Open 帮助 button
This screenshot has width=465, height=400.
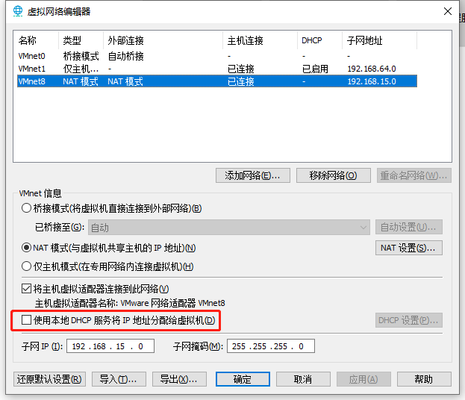[424, 379]
